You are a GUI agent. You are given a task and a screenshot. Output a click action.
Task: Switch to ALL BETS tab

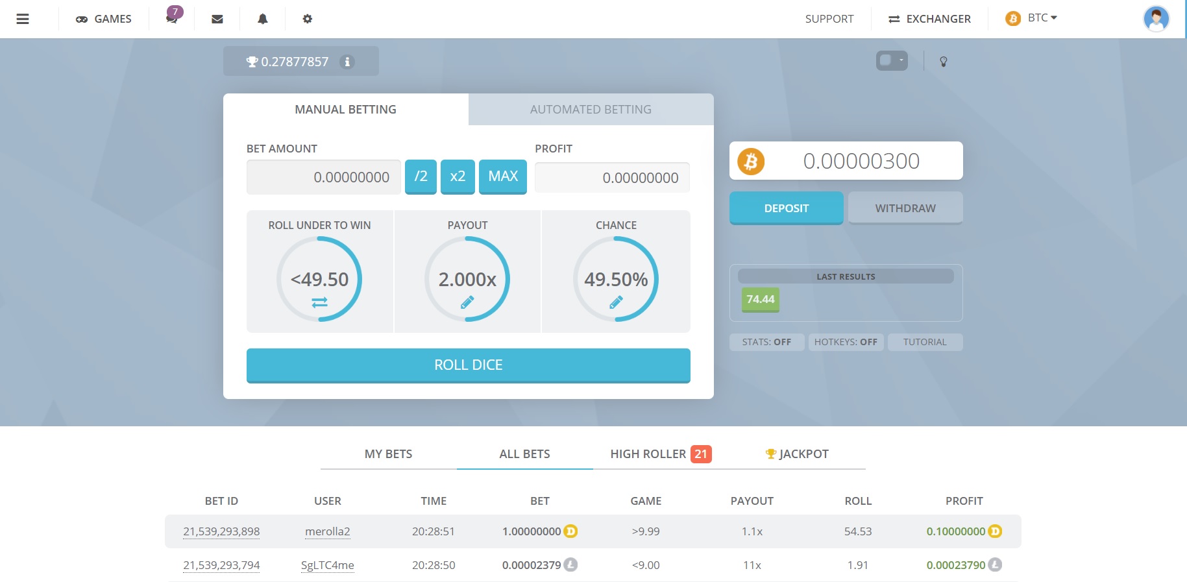click(x=524, y=454)
